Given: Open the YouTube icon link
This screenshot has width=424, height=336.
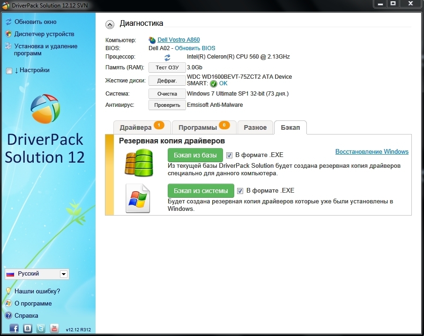Looking at the screenshot, I should 54,328.
